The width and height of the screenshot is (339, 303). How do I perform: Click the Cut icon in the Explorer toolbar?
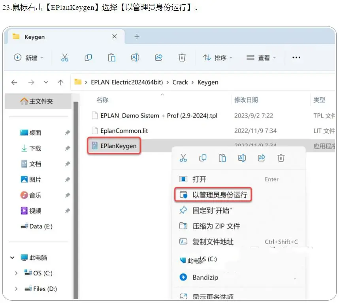pyautogui.click(x=65, y=58)
